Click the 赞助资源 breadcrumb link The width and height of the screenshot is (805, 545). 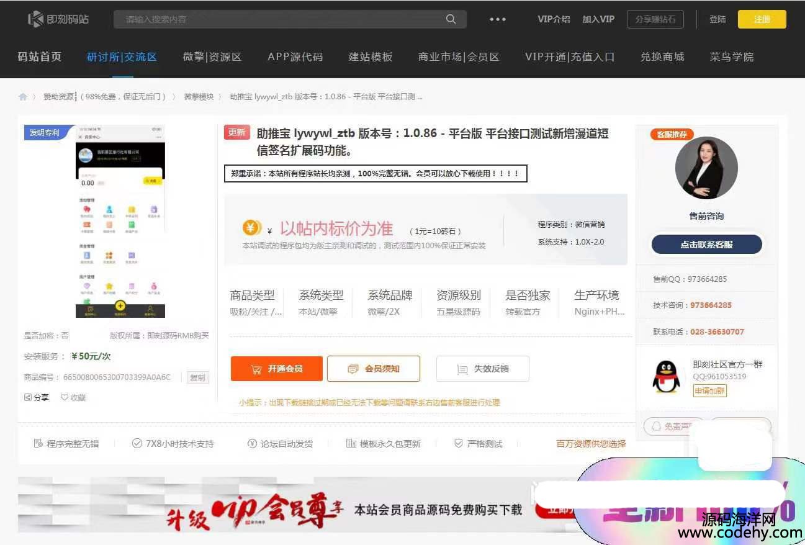105,97
